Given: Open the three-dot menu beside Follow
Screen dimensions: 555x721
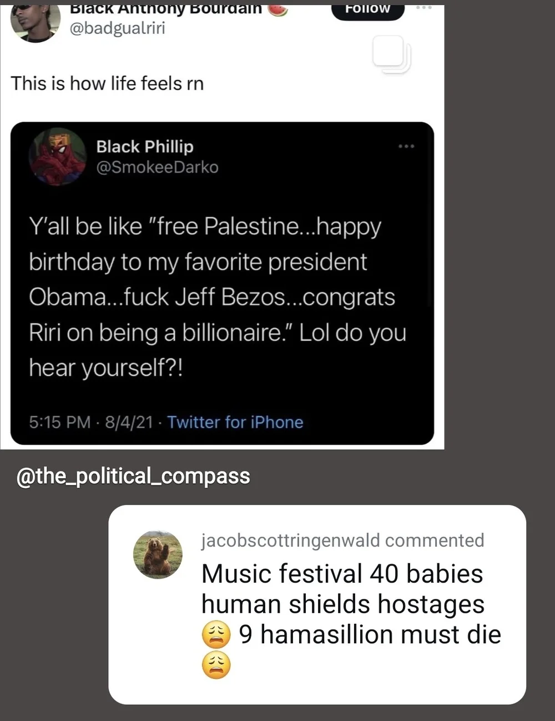Looking at the screenshot, I should point(423,8).
